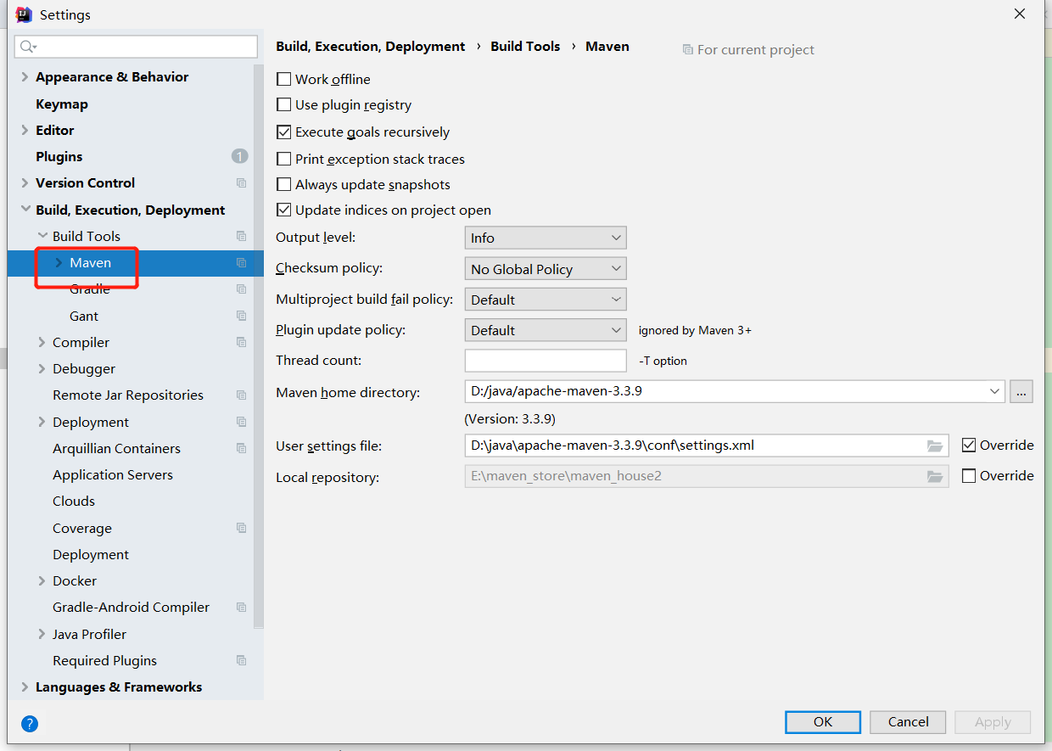
Task: Click the OK button
Action: [x=823, y=721]
